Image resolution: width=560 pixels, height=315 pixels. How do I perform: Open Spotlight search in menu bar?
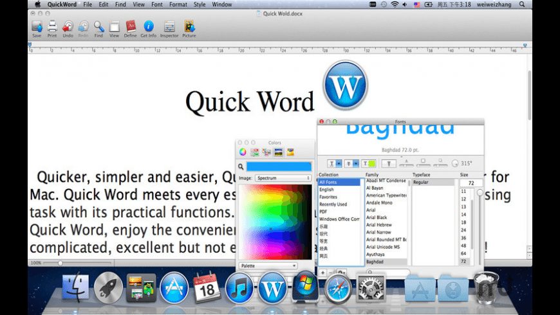tap(522, 4)
